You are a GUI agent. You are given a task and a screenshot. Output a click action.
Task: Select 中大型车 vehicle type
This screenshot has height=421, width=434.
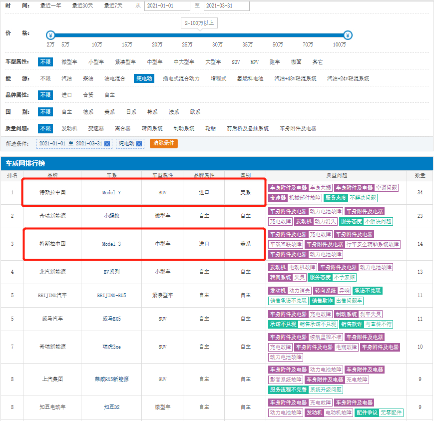coord(184,62)
